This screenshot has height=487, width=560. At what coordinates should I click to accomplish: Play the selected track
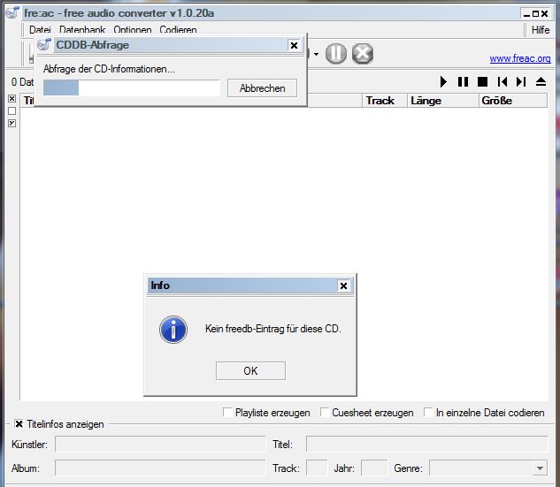(x=443, y=81)
